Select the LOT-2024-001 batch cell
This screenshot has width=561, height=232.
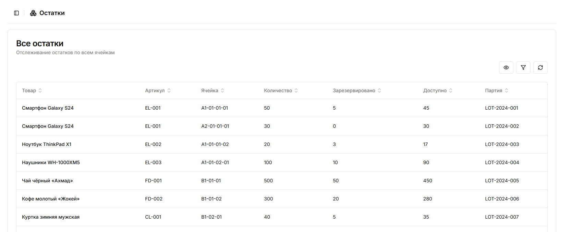coord(501,108)
